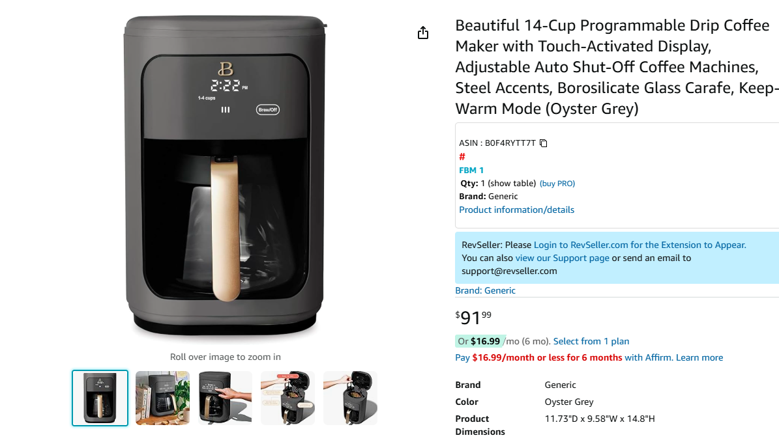
Task: Click Select from 1 plan
Action: click(591, 341)
